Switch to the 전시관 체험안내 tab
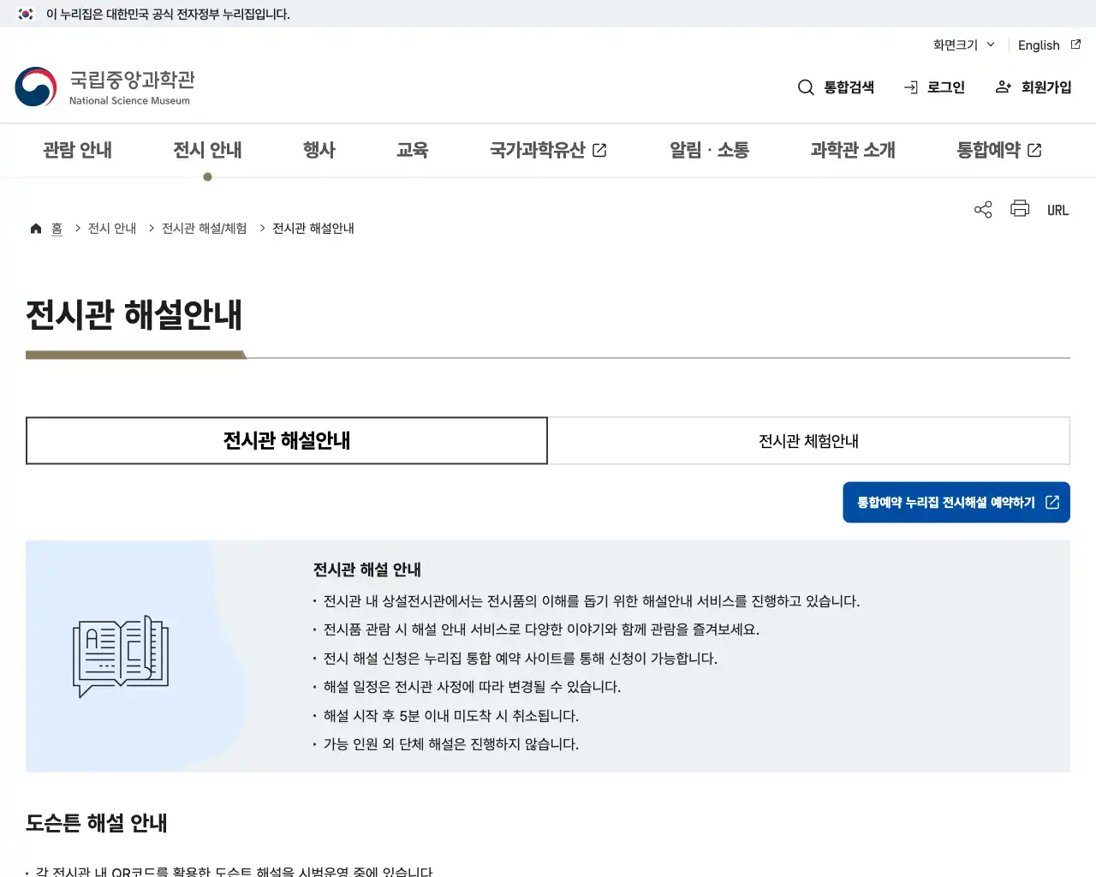1096x877 pixels. [808, 440]
